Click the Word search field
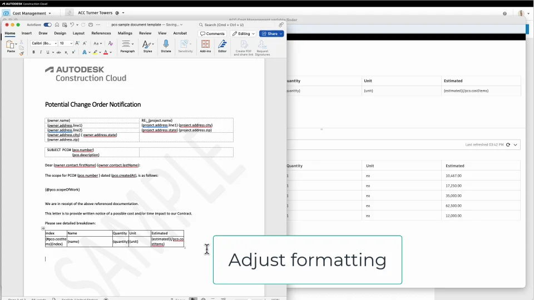 (235, 25)
